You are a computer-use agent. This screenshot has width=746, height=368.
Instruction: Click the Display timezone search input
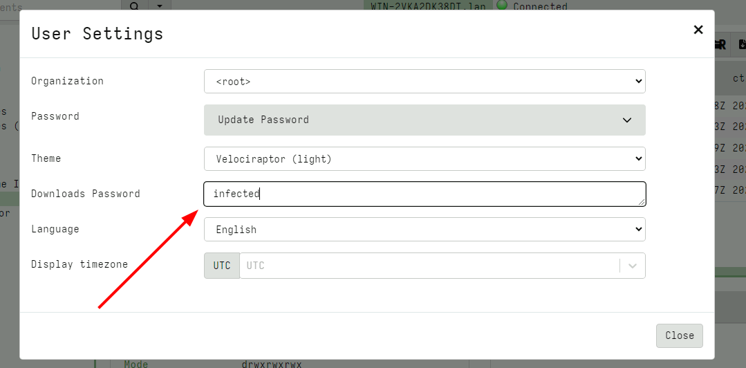(429, 266)
